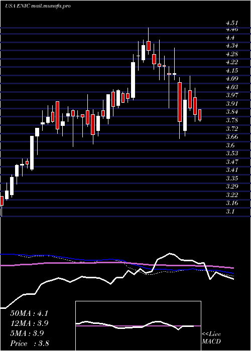The width and height of the screenshot is (251, 351).
Task: Click the 4.03 price axis label
Action: (232, 87)
